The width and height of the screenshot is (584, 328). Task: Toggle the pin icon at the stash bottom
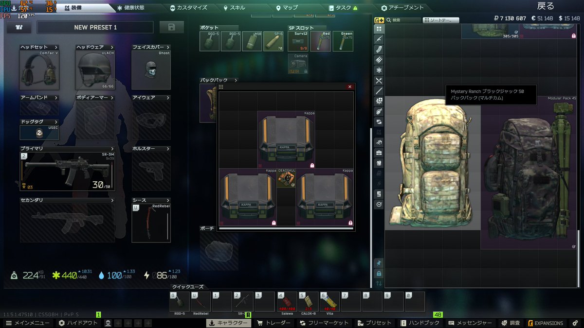pyautogui.click(x=379, y=263)
